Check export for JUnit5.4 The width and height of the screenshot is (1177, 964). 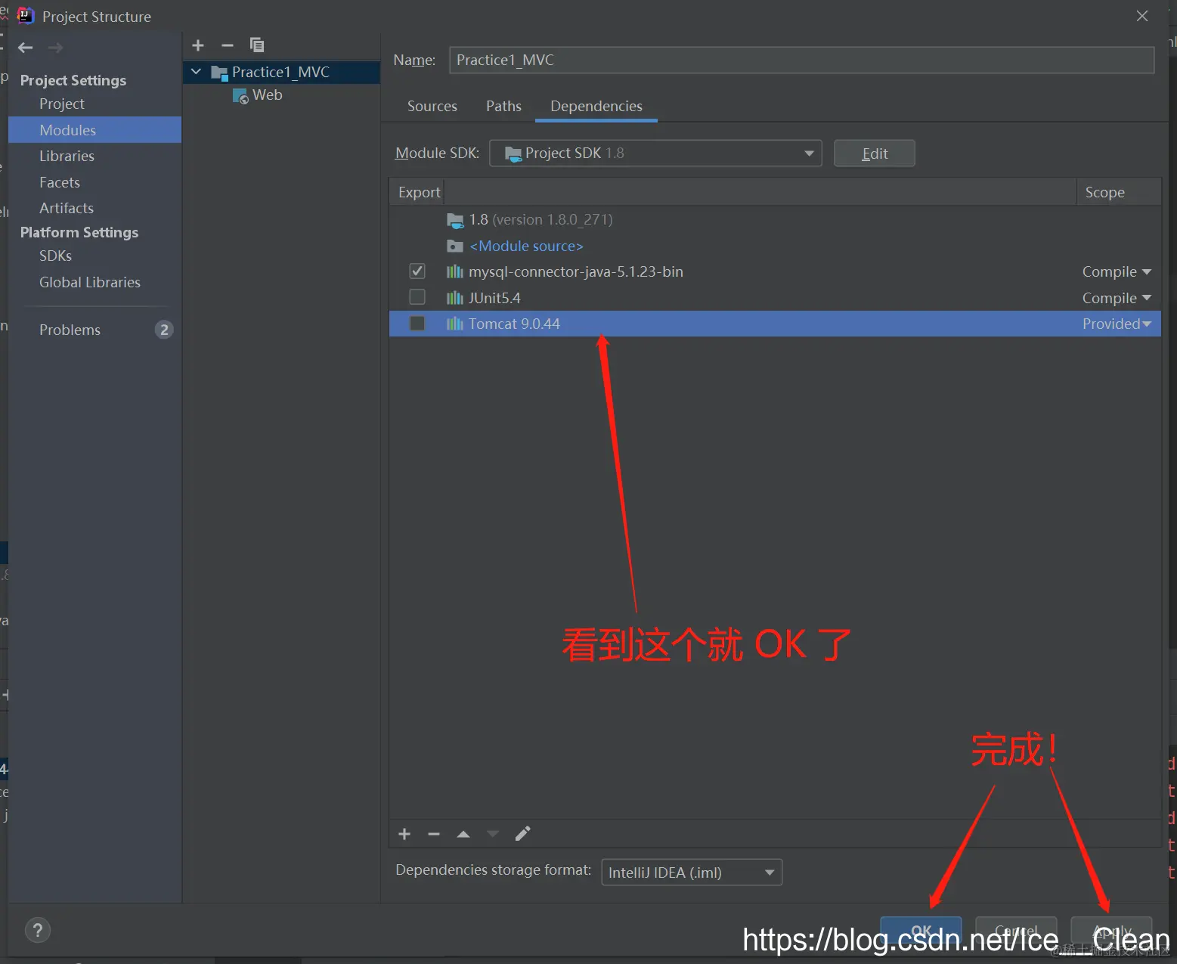tap(417, 296)
